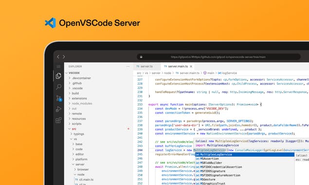Open Explorer more actions ellipsis

[x=128, y=67]
